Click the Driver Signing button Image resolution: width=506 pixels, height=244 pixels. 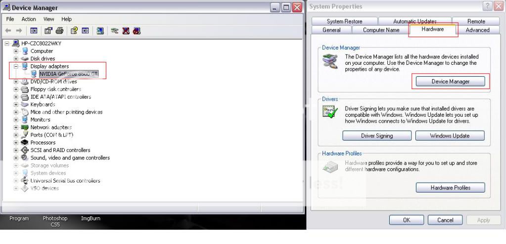click(377, 136)
